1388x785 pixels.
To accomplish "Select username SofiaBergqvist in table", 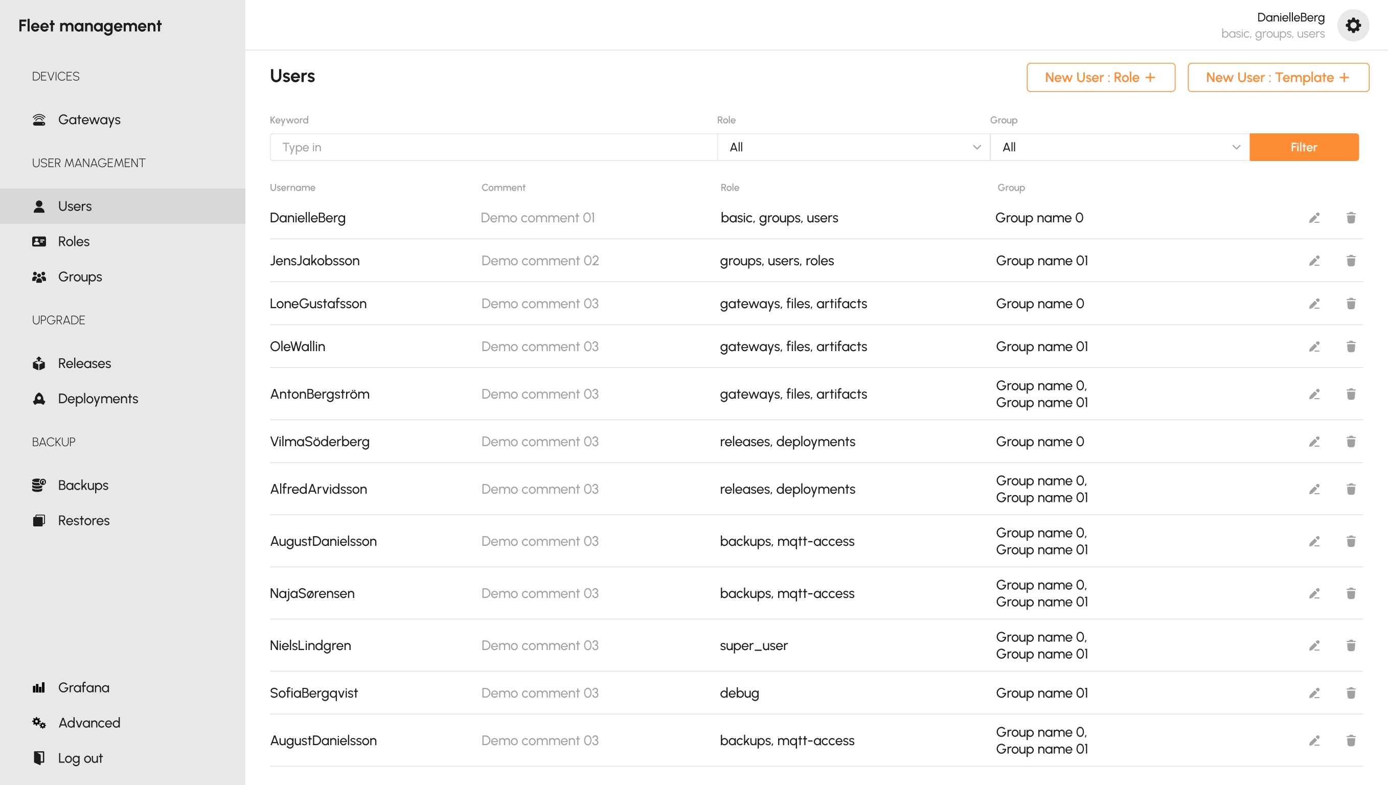I will 314,693.
